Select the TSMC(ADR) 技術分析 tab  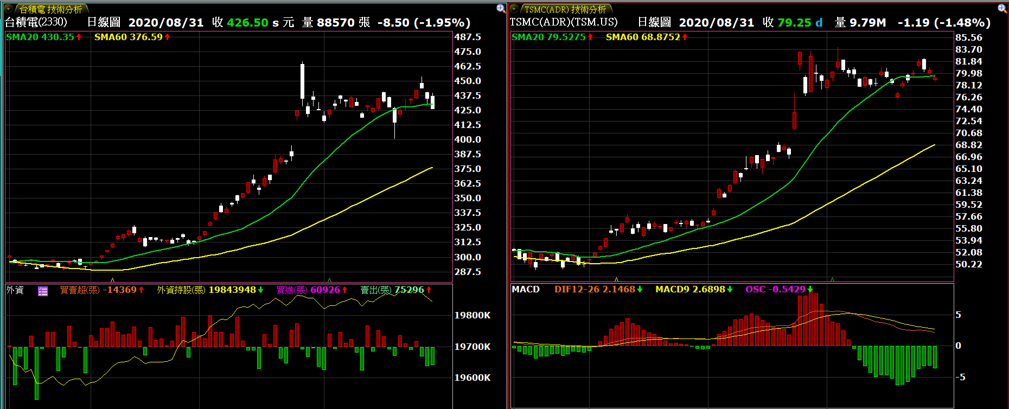point(566,9)
